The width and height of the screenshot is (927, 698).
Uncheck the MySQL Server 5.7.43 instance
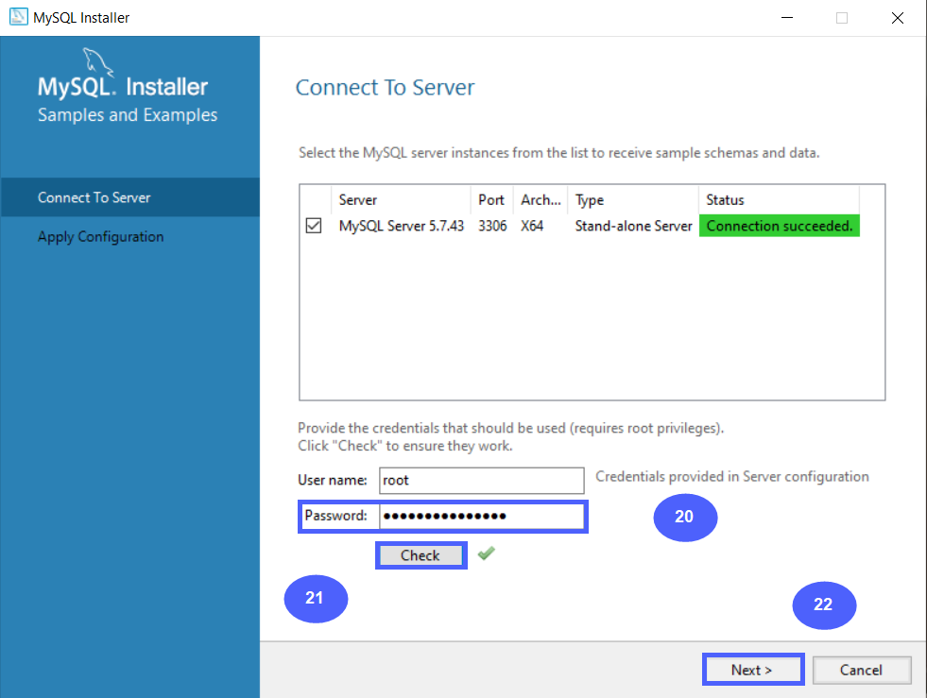314,225
